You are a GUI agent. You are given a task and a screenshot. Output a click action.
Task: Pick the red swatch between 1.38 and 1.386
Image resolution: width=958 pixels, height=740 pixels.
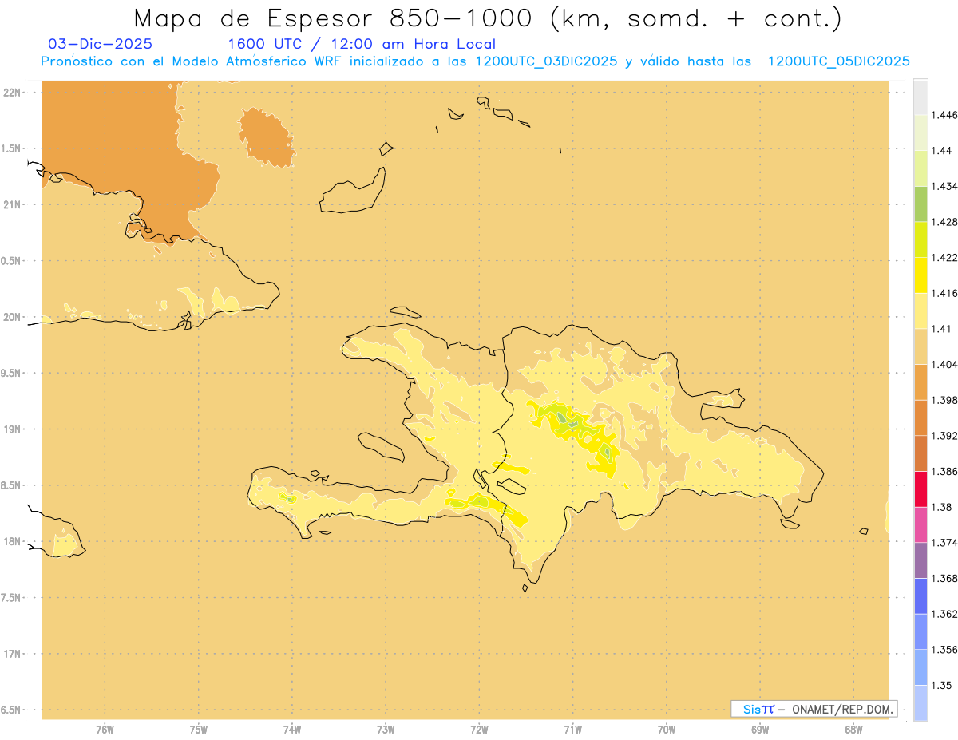tap(920, 489)
